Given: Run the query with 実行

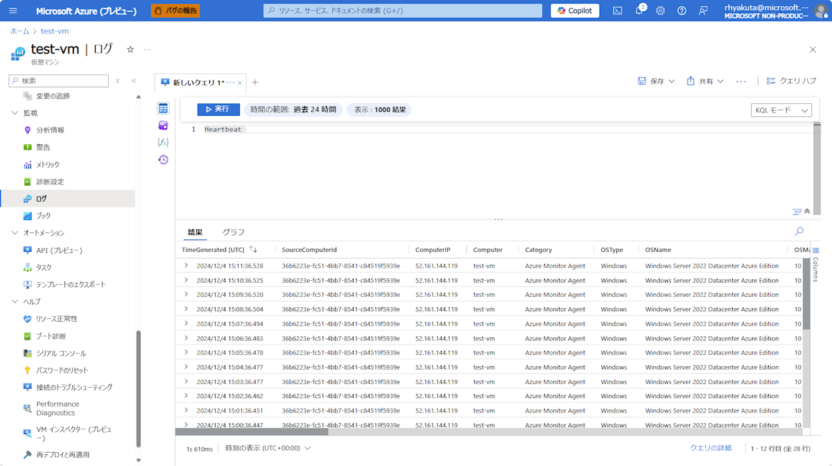Looking at the screenshot, I should [x=218, y=110].
